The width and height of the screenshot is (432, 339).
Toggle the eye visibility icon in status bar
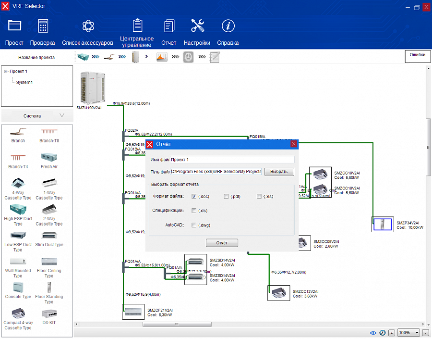[x=373, y=333]
